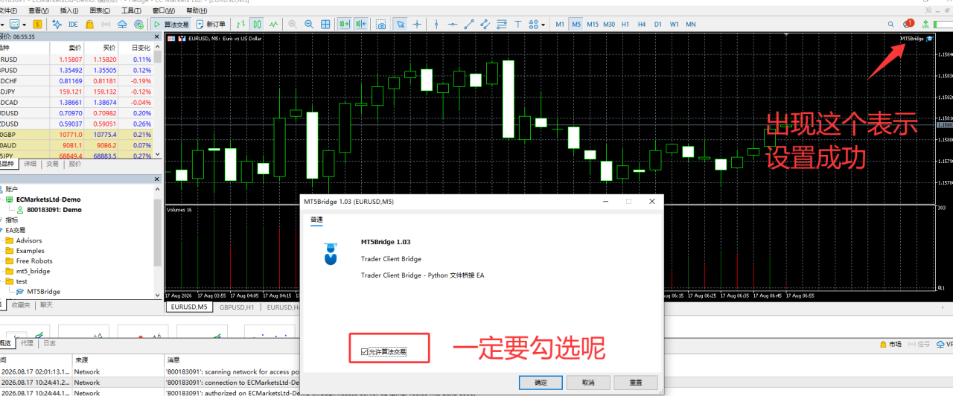Select the horizontal line tool
The image size is (953, 396).
(x=453, y=25)
